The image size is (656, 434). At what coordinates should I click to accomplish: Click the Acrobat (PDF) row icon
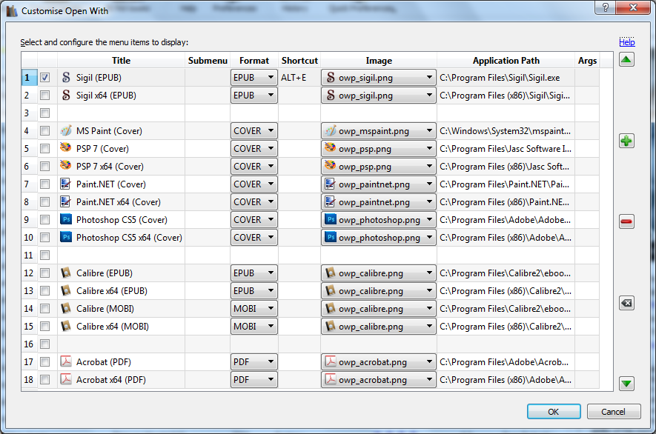(66, 361)
